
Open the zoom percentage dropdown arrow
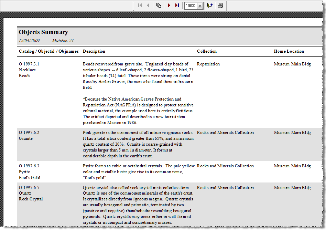[x=200, y=6]
